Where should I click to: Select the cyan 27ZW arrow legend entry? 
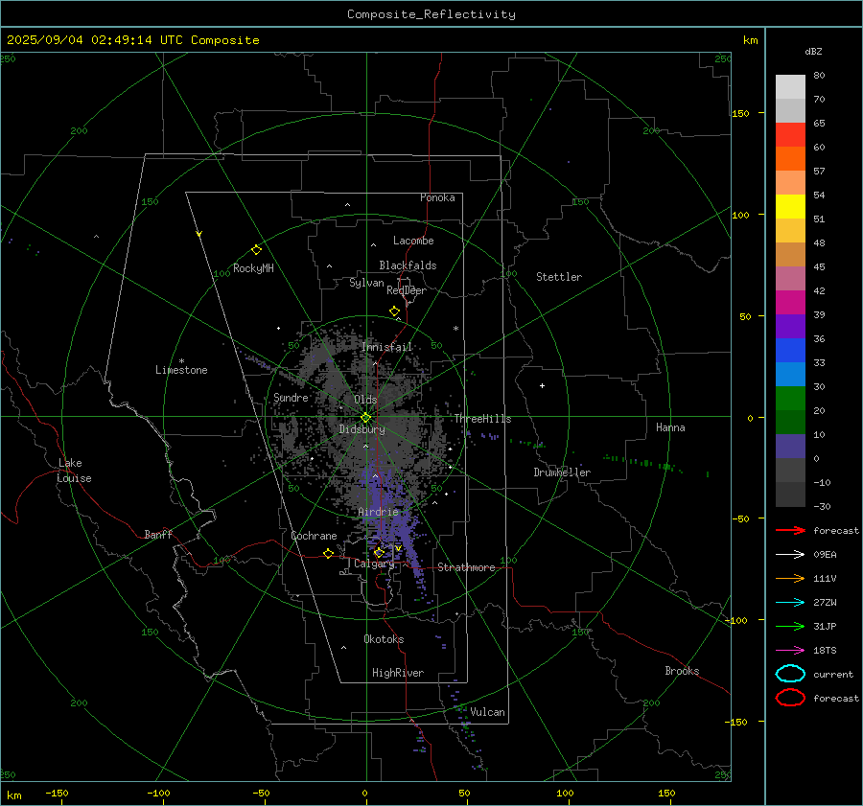(790, 603)
